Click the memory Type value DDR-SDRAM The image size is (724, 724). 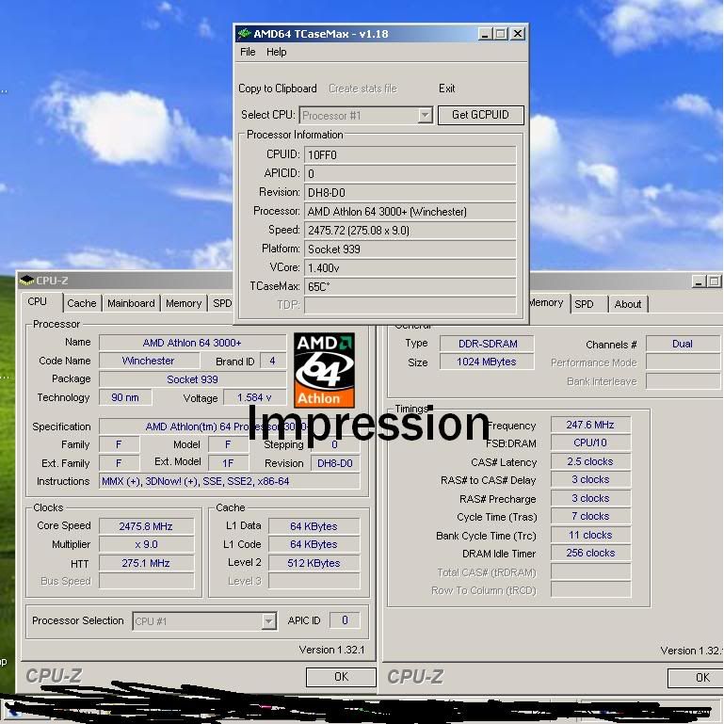pos(487,344)
